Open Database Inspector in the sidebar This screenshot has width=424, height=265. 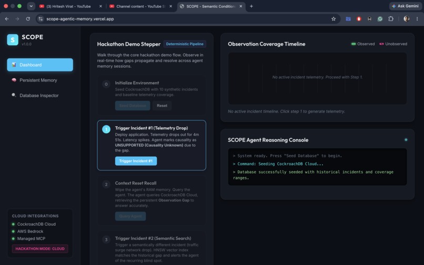(40, 96)
